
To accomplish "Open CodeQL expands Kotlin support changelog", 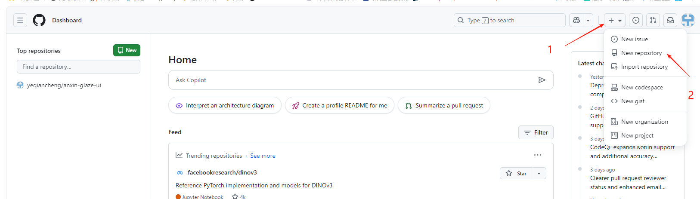I will coord(632,152).
